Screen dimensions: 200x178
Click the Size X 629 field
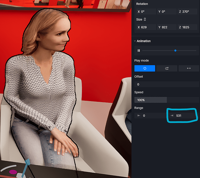146,27
